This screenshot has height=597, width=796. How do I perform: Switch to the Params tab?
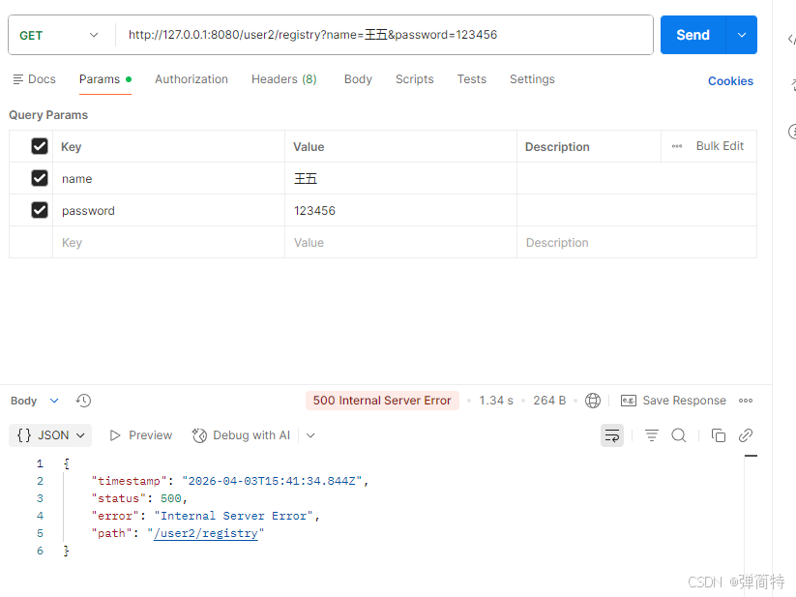click(x=105, y=79)
